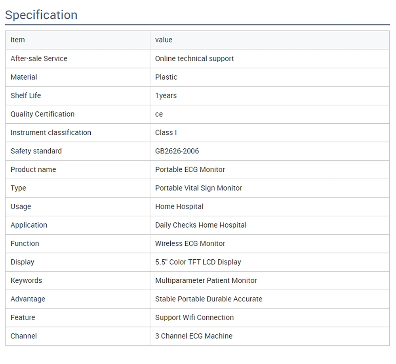The height and width of the screenshot is (364, 396).
Task: Click the 'Class I' classification value
Action: pos(166,132)
